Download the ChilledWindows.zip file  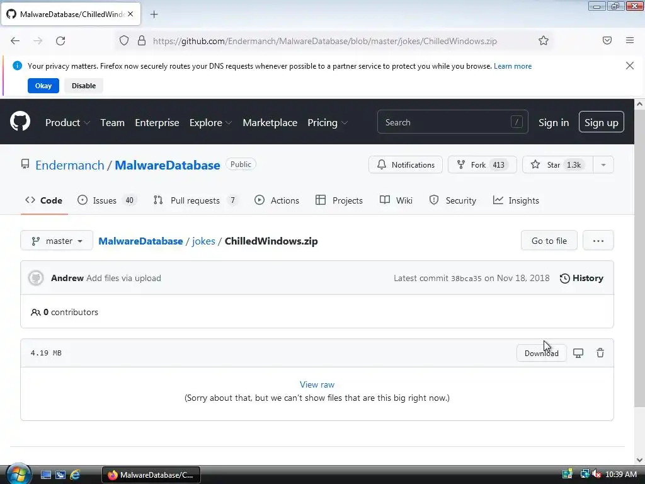[541, 353]
